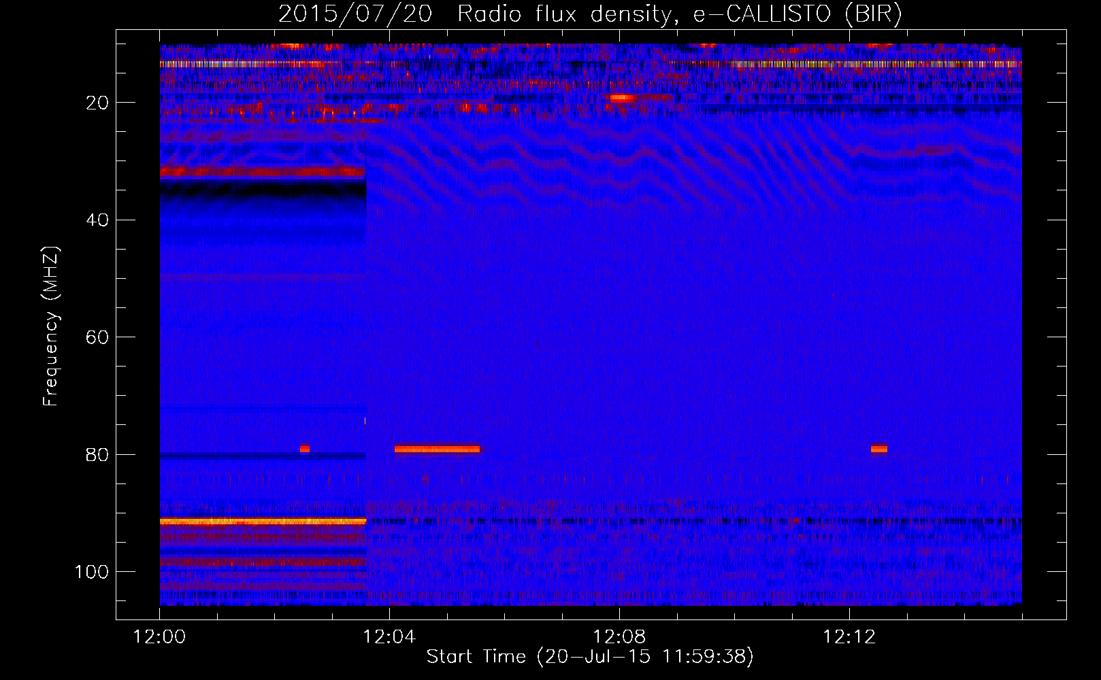The height and width of the screenshot is (680, 1101).
Task: Click the 'Frequency (MHZ)' y-axis label
Action: 51,326
